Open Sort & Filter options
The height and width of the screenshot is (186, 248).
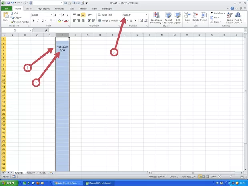pos(230,18)
